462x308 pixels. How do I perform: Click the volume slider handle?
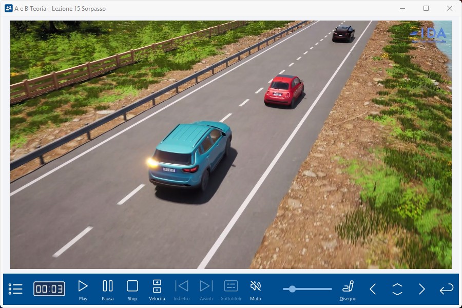pyautogui.click(x=292, y=289)
